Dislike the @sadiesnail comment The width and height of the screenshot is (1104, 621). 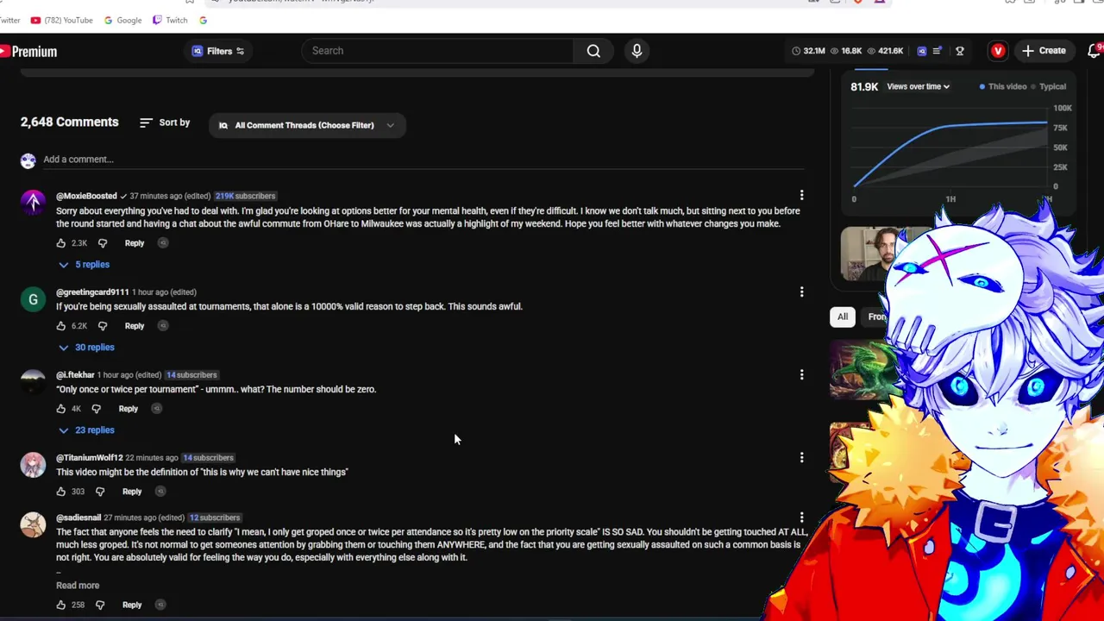100,605
